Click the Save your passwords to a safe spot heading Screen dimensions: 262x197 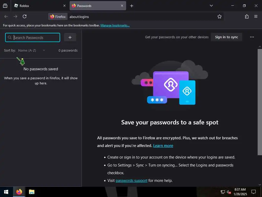pos(170,122)
